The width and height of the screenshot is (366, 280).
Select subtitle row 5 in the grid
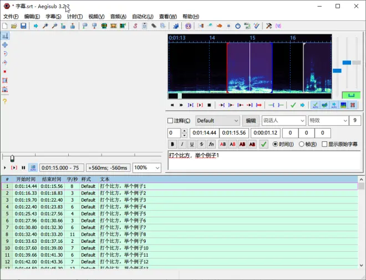click(x=179, y=213)
